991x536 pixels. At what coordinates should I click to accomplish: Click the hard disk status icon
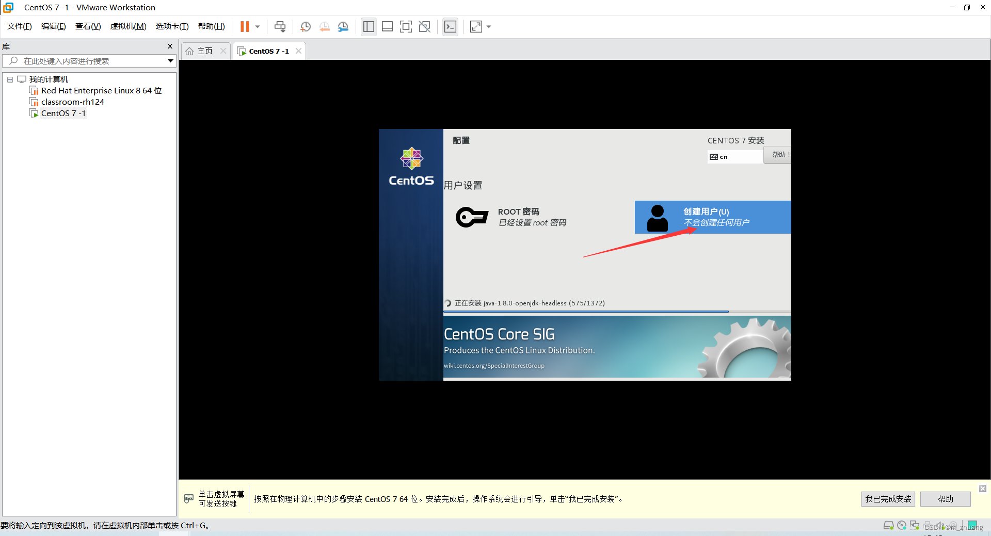pos(889,526)
